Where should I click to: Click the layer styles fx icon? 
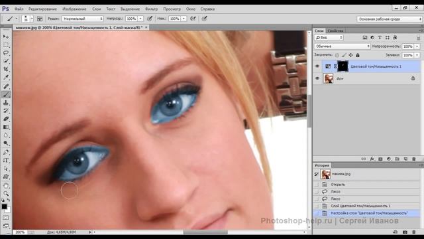click(372, 159)
